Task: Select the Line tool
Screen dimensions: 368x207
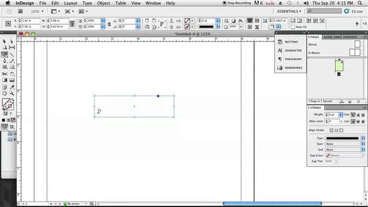Action: pyautogui.click(x=11, y=55)
